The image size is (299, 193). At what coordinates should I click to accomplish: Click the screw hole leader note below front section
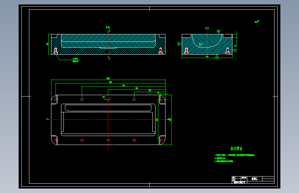point(75,60)
